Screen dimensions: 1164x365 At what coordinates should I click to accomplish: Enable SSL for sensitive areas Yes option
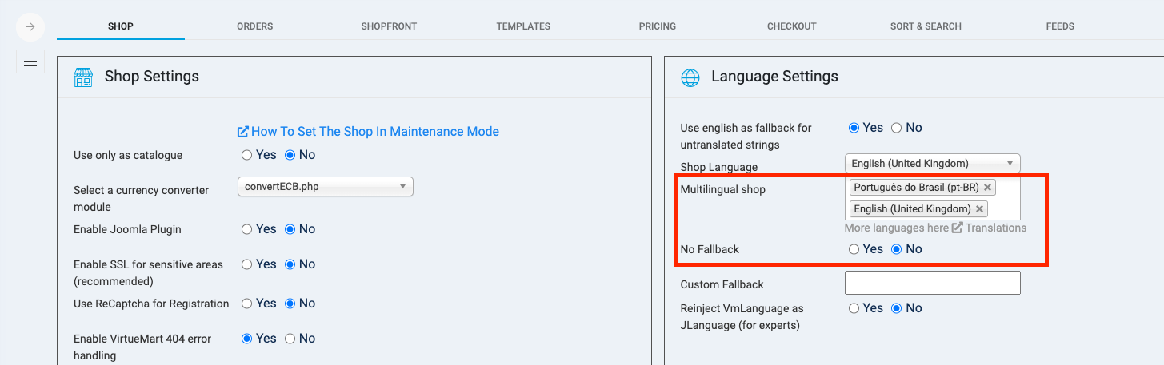(x=247, y=264)
